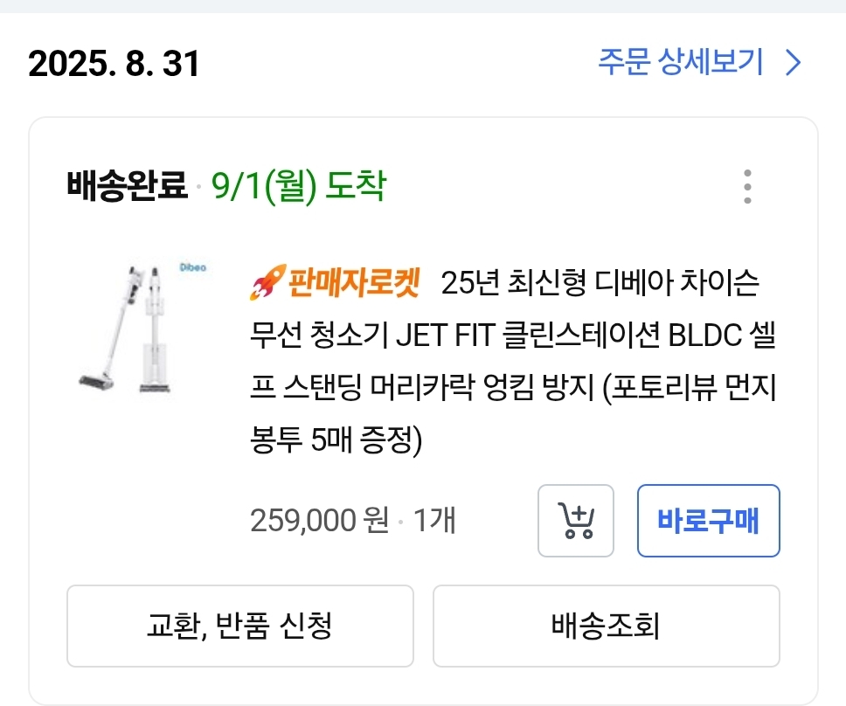Click the orange rocket icon
This screenshot has height=706, width=846.
[263, 285]
